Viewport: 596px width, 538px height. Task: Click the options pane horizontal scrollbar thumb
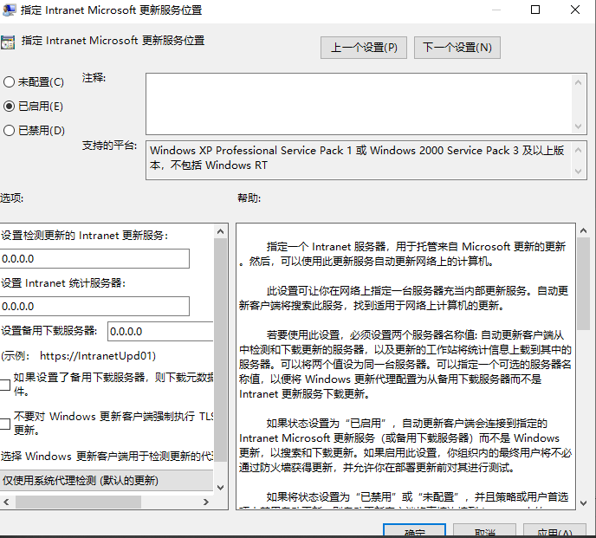[78, 502]
